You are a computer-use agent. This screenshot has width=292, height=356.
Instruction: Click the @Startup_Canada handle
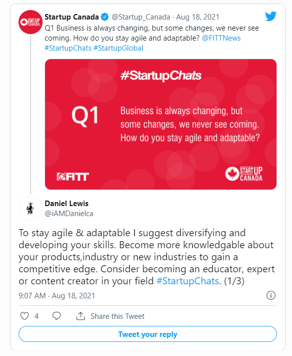click(x=141, y=17)
